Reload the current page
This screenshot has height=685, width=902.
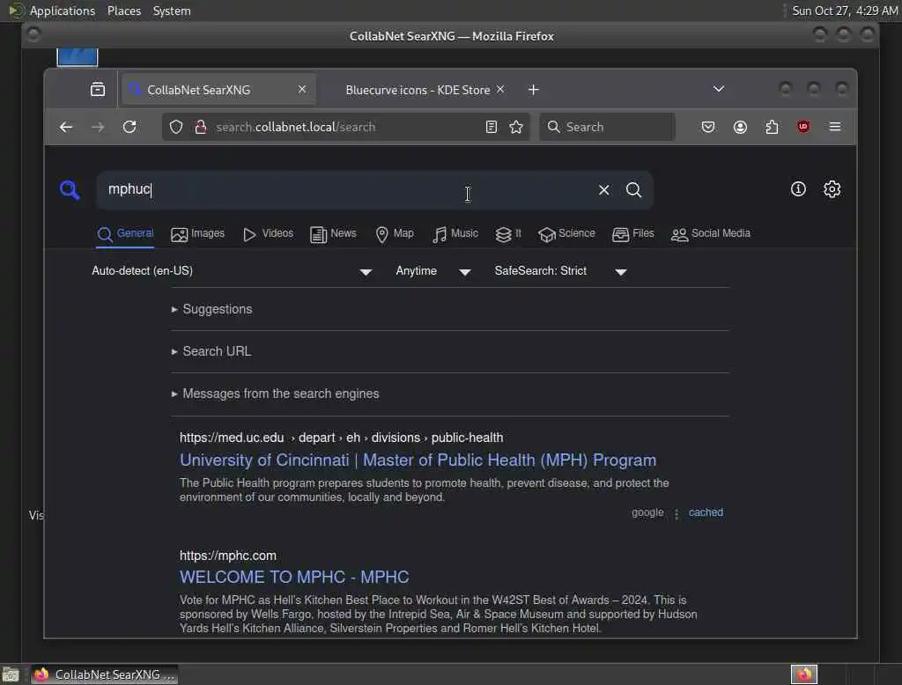[x=129, y=127]
